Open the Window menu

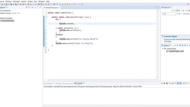pyautogui.click(x=42, y=1)
